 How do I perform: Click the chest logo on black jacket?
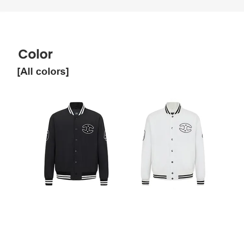click(x=88, y=129)
